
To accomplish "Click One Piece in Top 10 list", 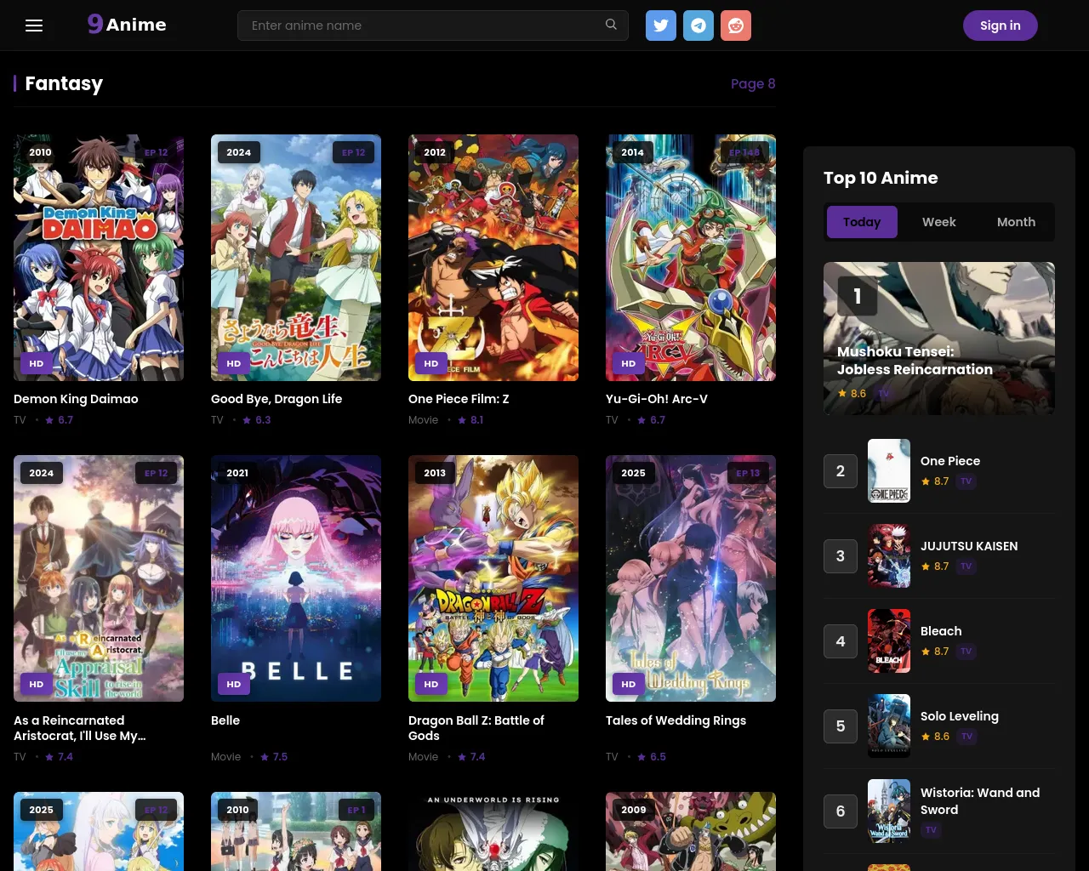I will 950,461.
